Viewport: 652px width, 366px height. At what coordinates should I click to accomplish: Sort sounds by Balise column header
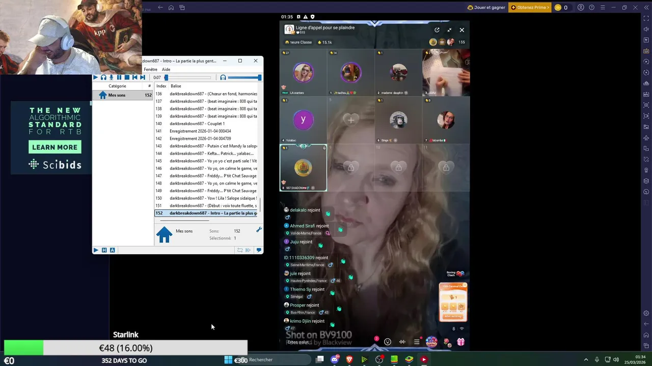(176, 86)
